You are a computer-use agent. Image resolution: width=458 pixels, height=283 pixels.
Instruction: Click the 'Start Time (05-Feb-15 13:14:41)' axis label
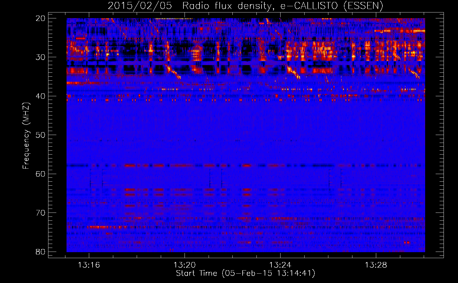245,273
